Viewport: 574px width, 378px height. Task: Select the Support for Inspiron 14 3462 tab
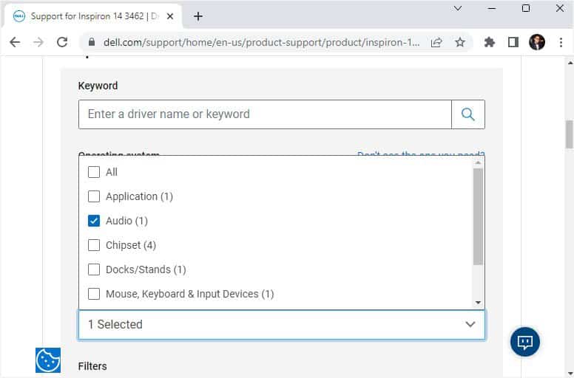[93, 16]
